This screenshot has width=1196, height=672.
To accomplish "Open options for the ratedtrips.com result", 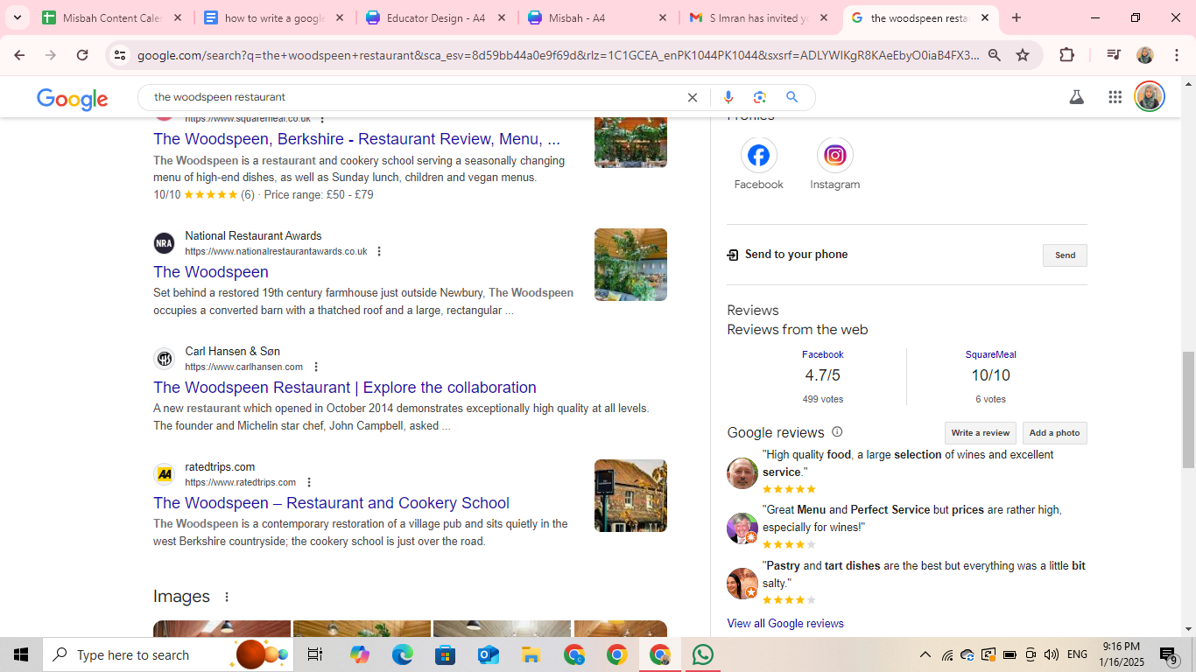I will pos(309,482).
